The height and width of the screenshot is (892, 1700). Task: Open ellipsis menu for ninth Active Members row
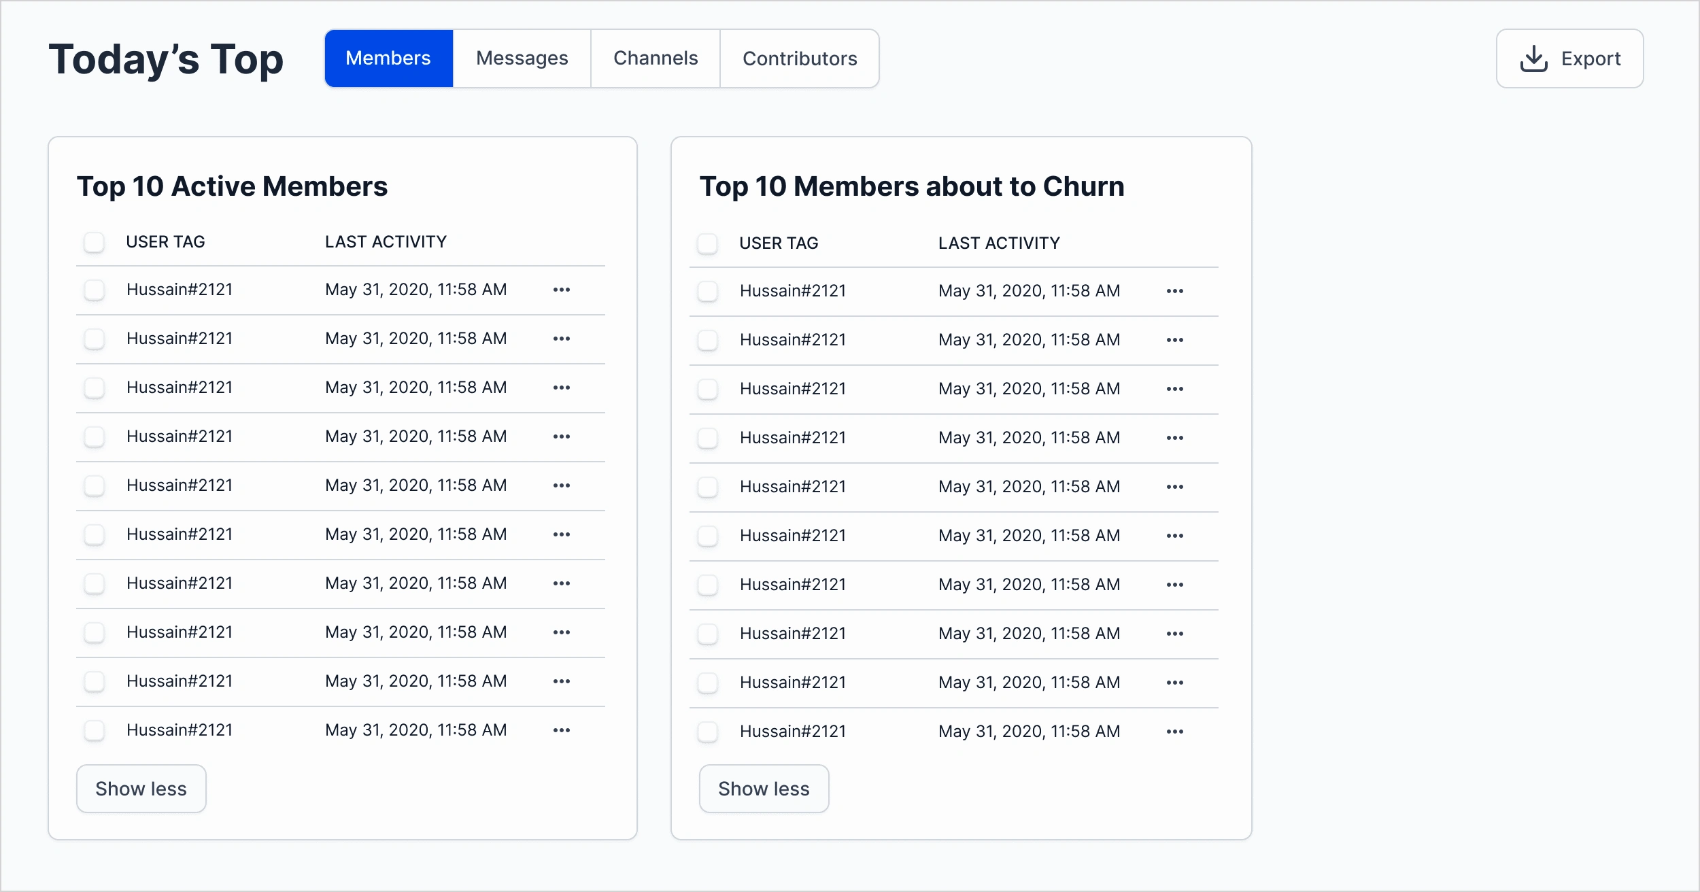[x=562, y=681]
